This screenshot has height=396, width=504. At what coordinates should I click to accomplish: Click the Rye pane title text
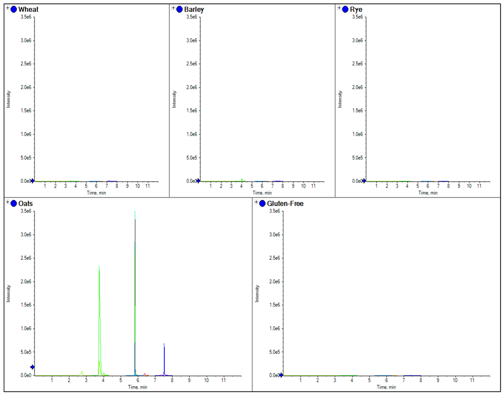pyautogui.click(x=356, y=9)
